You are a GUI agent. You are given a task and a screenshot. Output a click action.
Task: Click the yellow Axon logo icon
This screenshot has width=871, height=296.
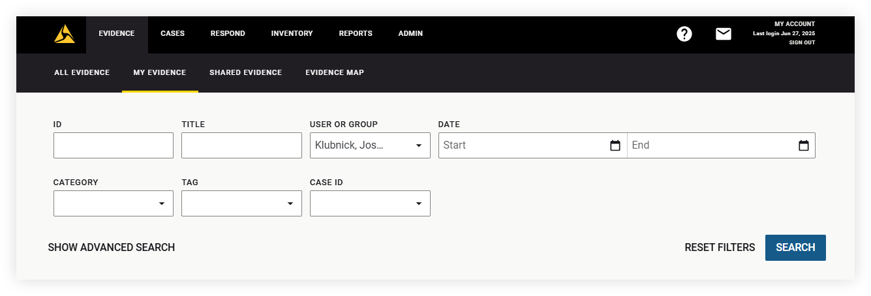point(65,34)
